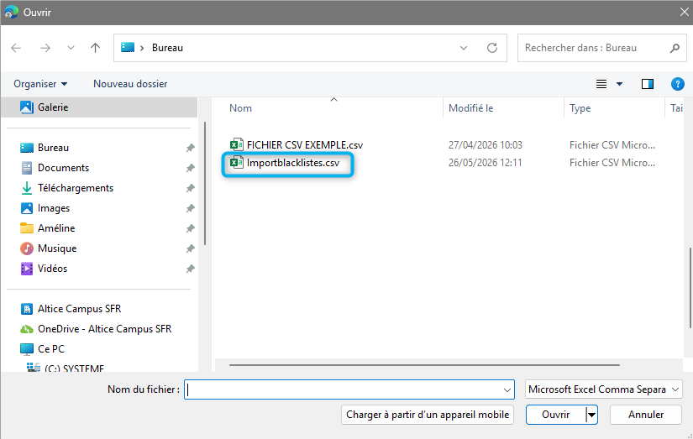Sort files by Modifié le column

point(470,108)
